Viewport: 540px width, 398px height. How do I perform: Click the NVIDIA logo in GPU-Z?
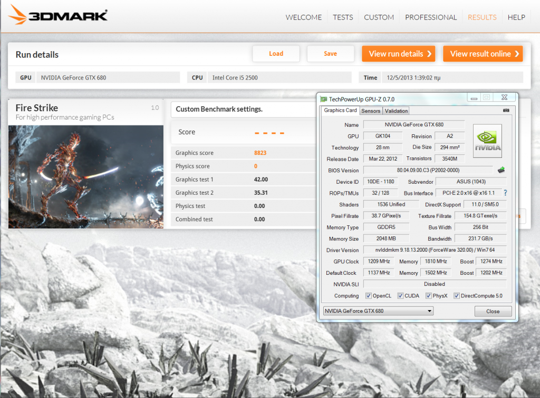click(x=487, y=141)
